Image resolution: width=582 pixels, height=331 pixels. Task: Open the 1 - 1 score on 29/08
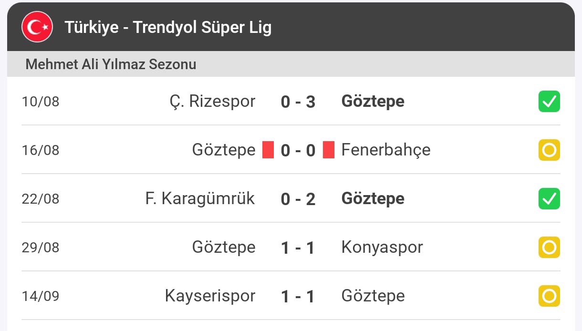pos(298,248)
